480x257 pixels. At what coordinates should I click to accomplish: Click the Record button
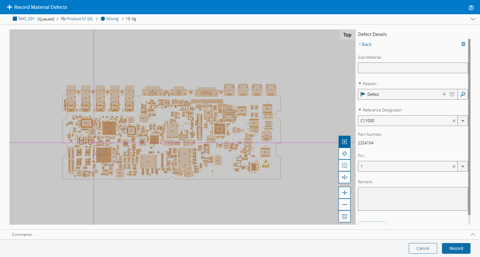(456, 248)
